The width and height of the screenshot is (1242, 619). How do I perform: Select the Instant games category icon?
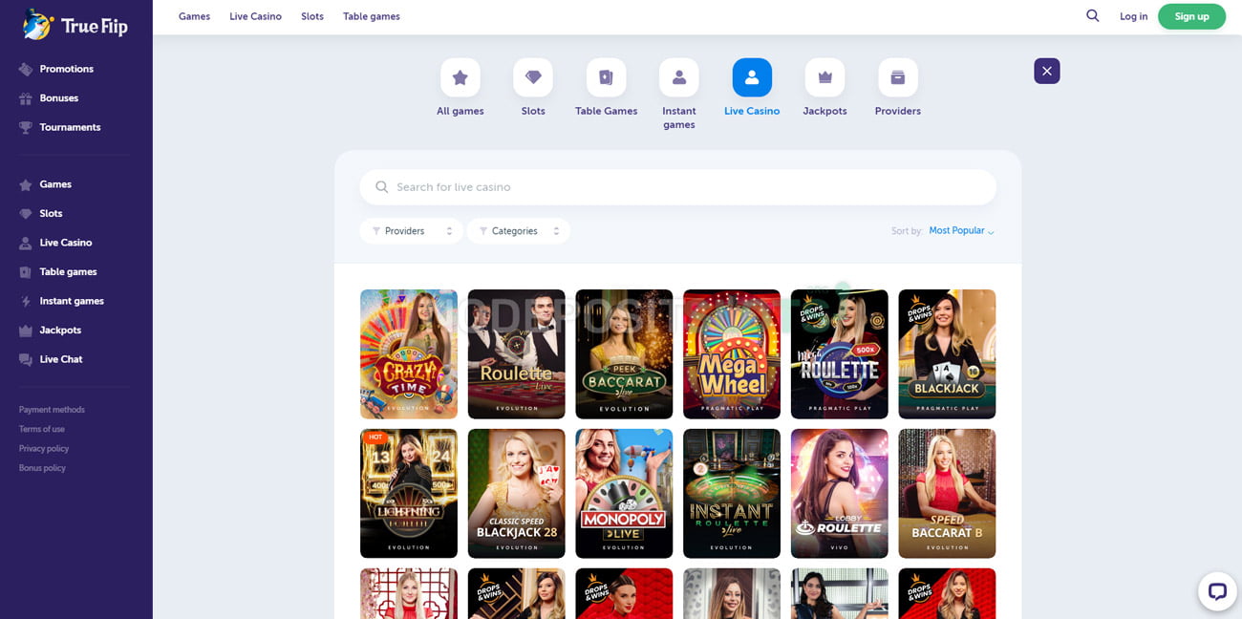[679, 77]
